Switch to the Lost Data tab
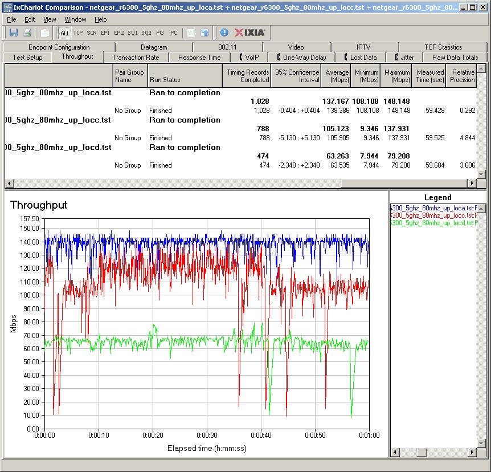491x472 pixels. tap(361, 58)
